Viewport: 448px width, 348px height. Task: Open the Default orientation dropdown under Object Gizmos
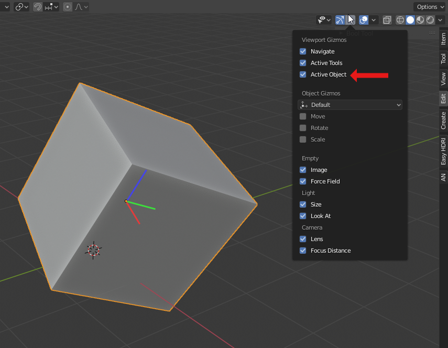pyautogui.click(x=350, y=105)
